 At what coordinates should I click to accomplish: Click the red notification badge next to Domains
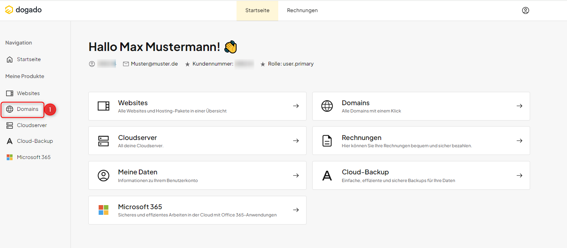tap(49, 109)
